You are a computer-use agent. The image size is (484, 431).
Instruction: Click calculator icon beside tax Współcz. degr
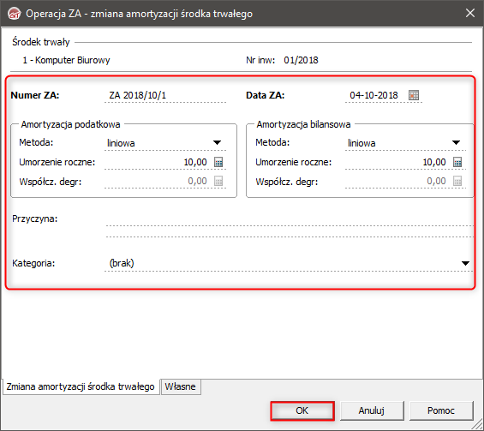(x=218, y=182)
